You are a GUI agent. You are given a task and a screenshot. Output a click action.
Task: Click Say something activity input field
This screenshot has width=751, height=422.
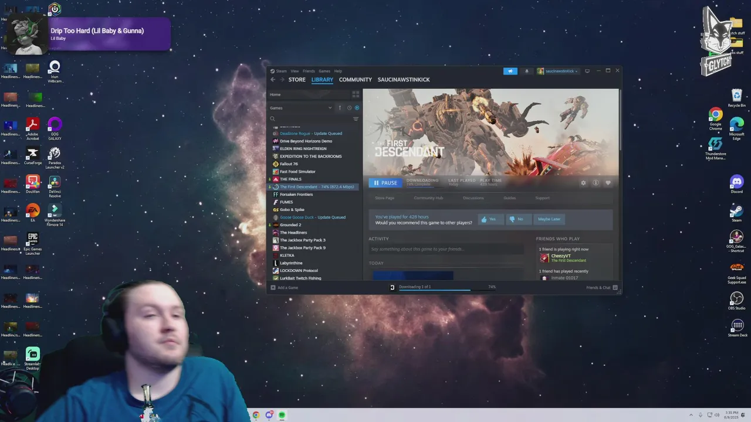click(446, 249)
